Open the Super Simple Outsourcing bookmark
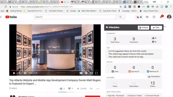This screenshot has width=173, height=97. 149,11
